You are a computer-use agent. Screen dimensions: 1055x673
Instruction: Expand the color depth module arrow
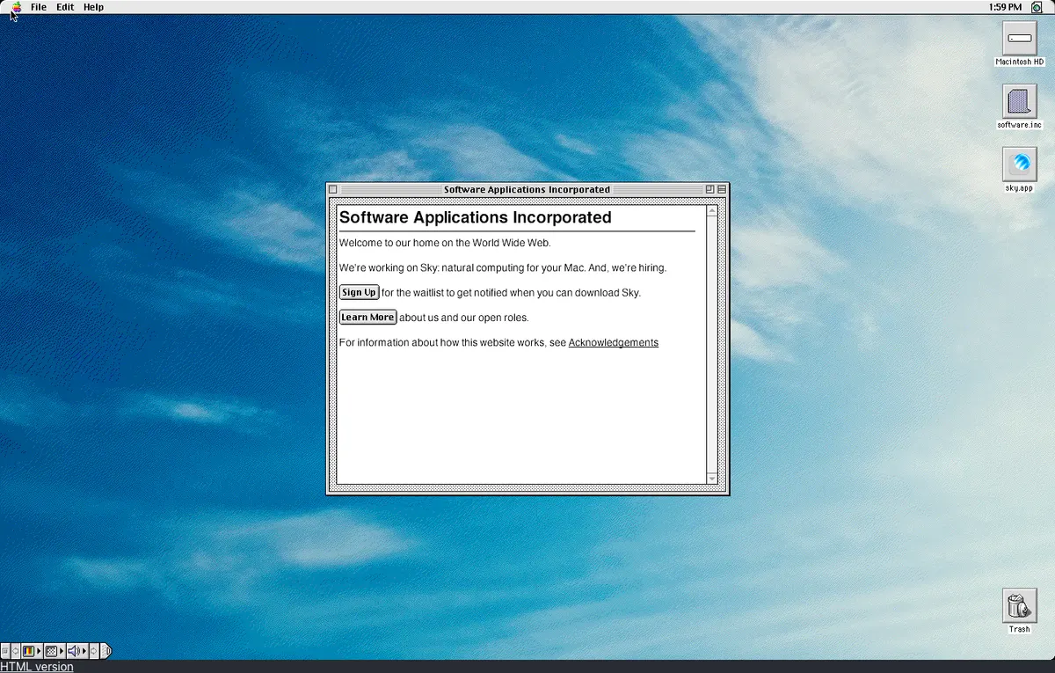point(39,651)
